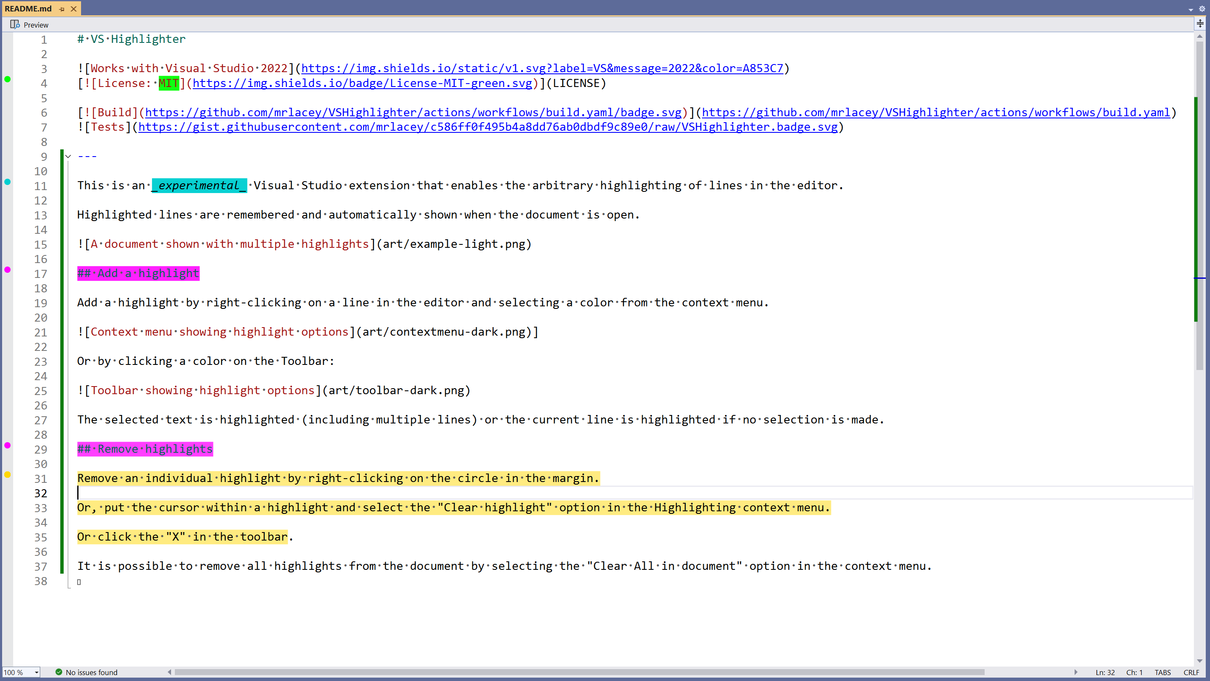This screenshot has height=681, width=1210.
Task: Click the cyan highlight marker at line 11
Action: [8, 182]
